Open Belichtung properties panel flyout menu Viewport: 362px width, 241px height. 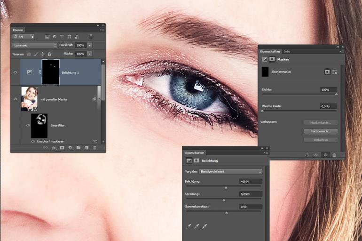[x=266, y=153]
